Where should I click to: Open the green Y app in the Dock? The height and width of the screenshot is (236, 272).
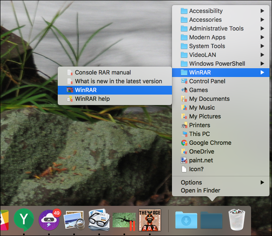coord(23,220)
